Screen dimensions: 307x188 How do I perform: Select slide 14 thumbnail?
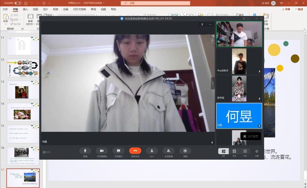click(22, 112)
